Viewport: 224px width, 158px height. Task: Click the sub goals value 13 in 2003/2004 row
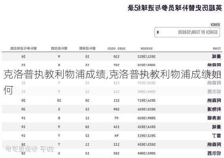point(87,153)
